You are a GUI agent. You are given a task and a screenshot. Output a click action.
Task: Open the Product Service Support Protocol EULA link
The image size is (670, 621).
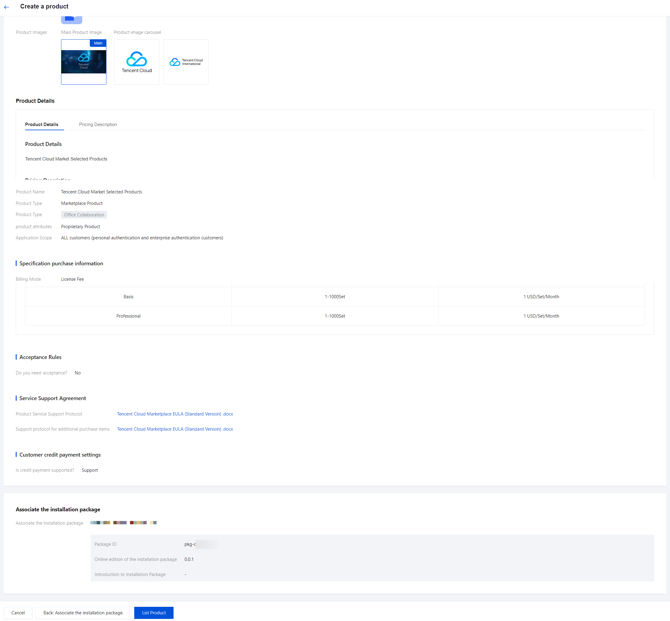coord(175,414)
